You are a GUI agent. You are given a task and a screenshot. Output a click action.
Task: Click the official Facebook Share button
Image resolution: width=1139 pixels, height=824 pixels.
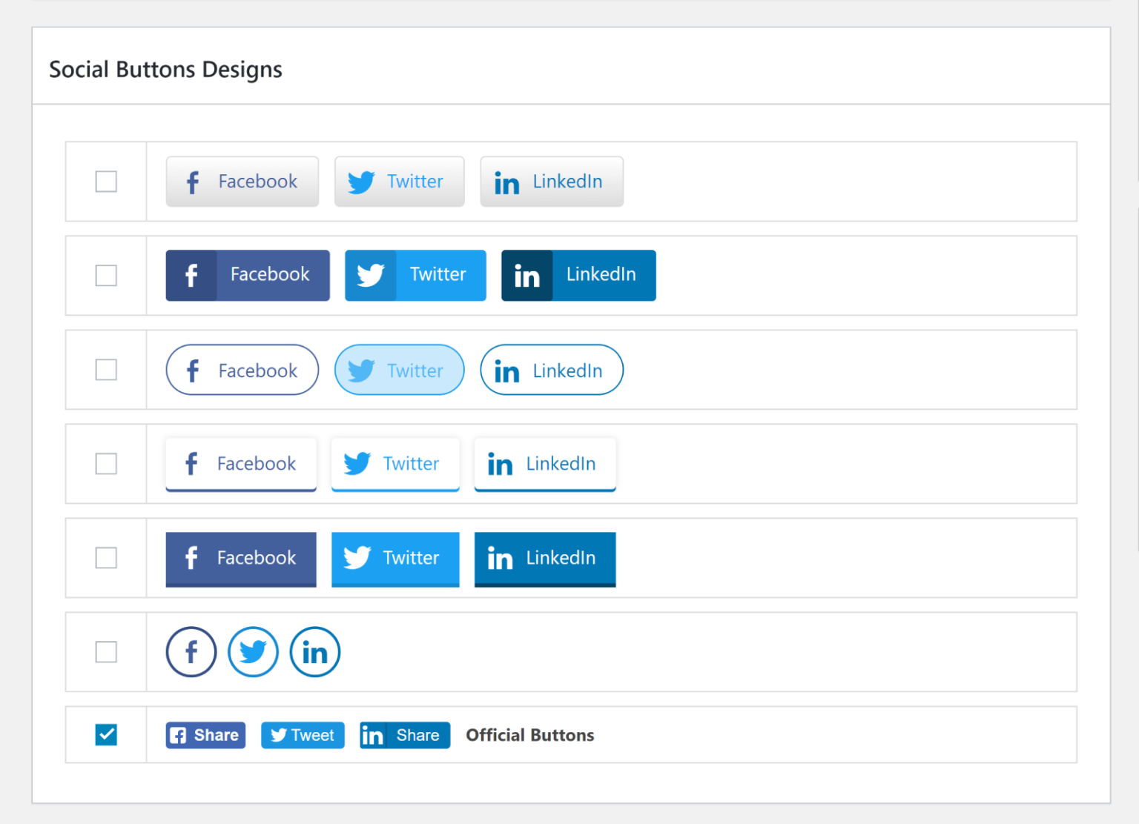coord(205,734)
